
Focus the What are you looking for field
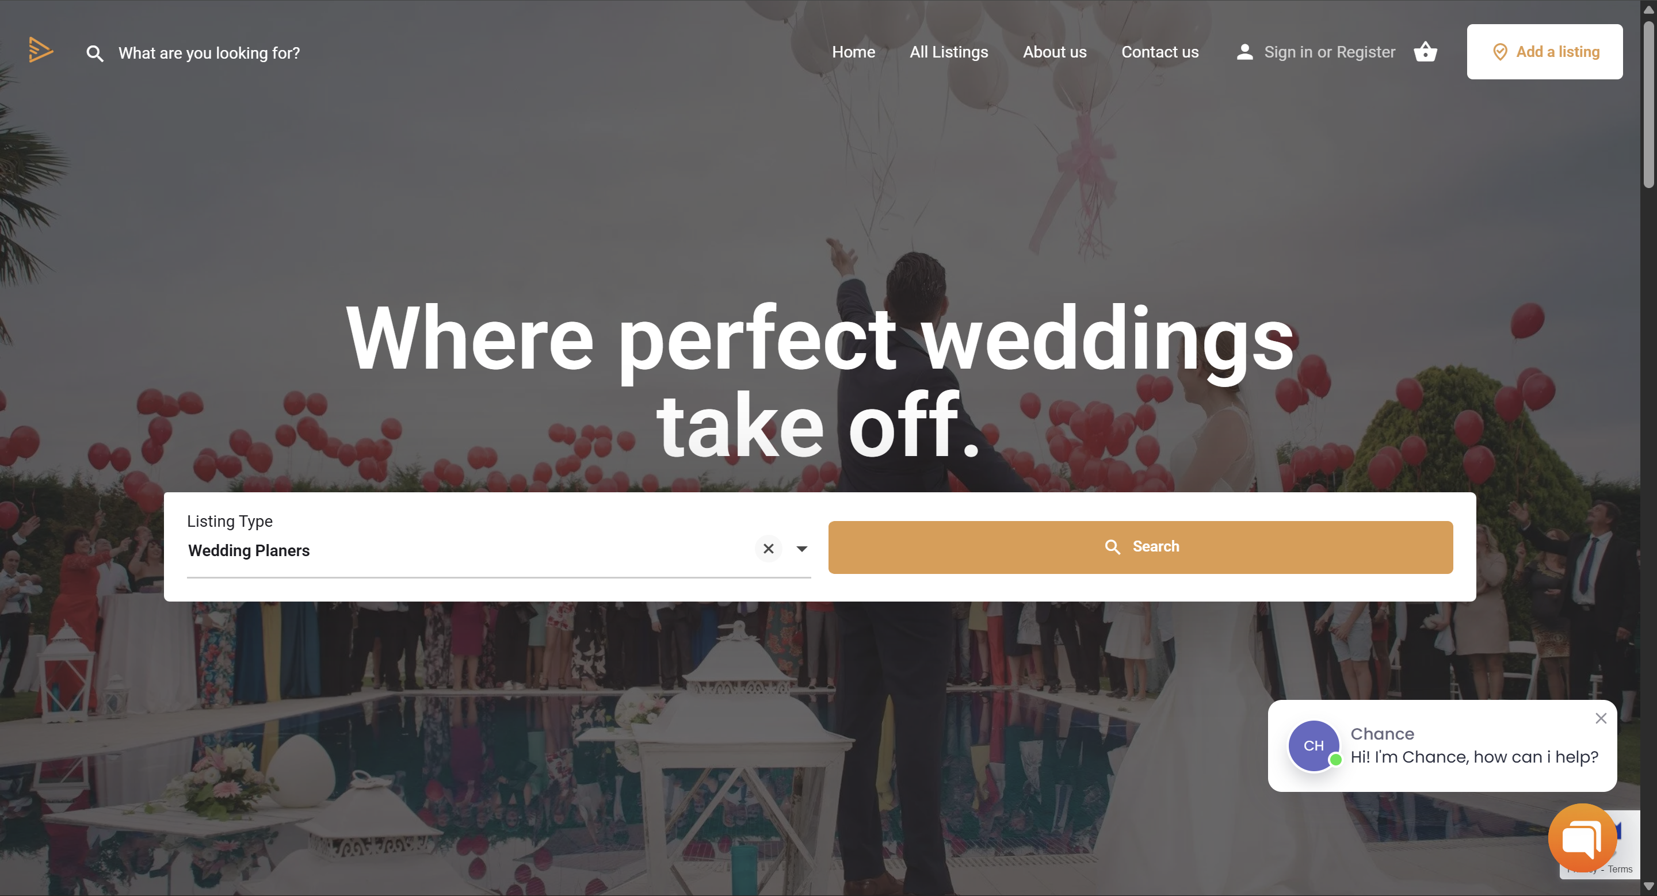pos(209,53)
